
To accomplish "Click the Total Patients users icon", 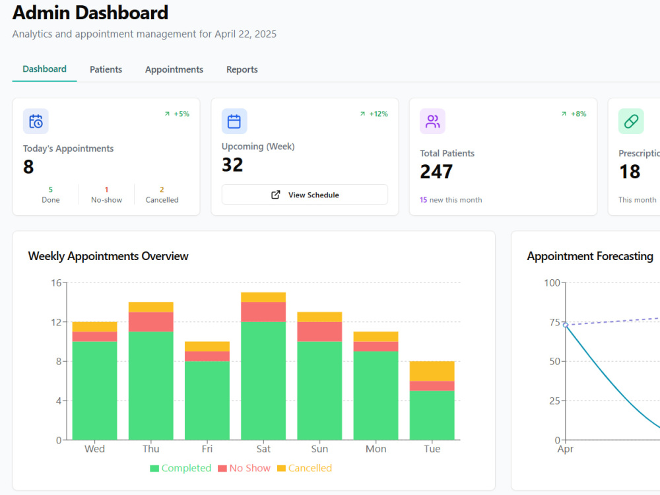I will click(432, 121).
